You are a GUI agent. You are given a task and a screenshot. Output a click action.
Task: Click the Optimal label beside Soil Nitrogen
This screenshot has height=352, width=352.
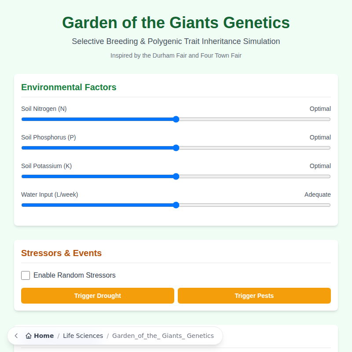320,109
